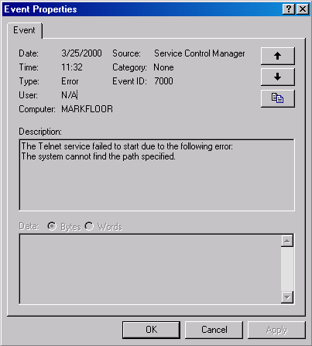Open the question mark help button
The height and width of the screenshot is (346, 312).
point(289,9)
